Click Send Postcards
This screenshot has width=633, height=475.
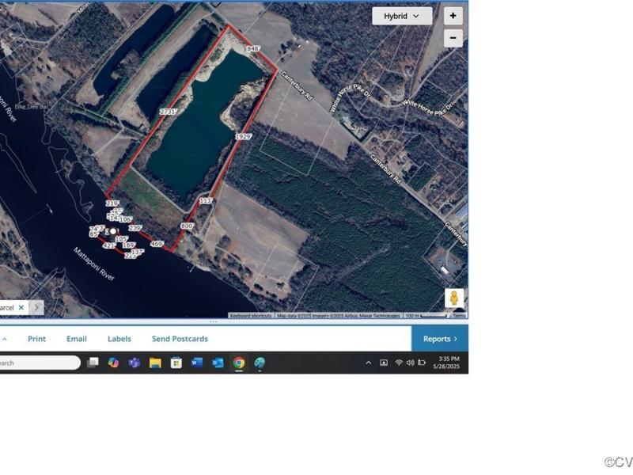(x=180, y=339)
